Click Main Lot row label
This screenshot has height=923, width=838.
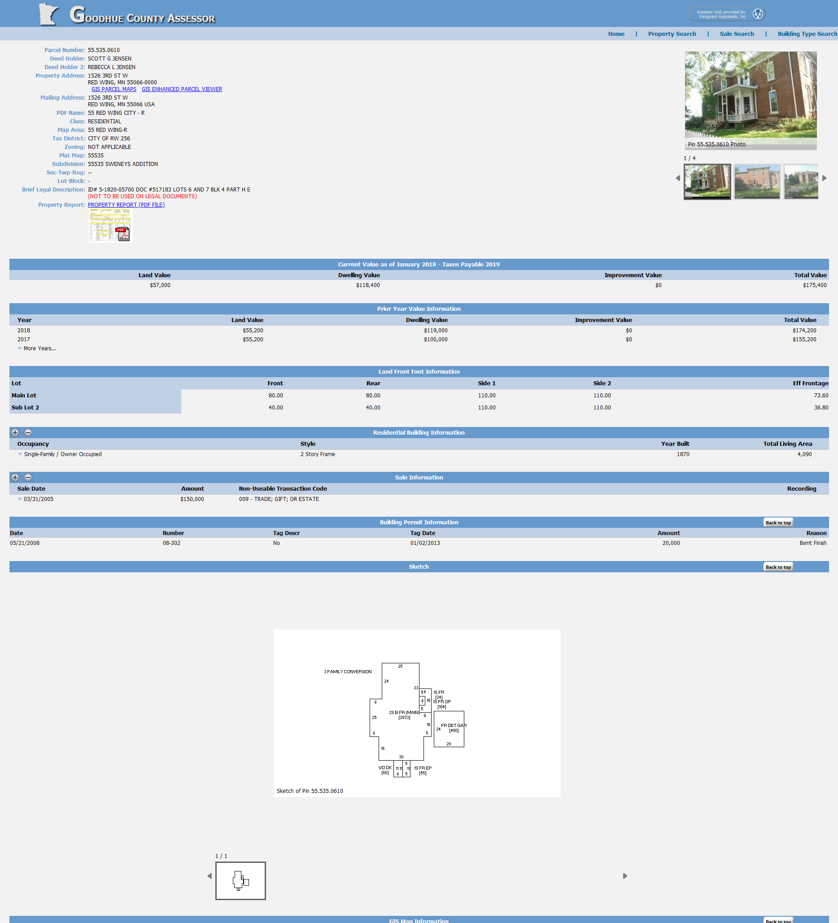(x=24, y=396)
